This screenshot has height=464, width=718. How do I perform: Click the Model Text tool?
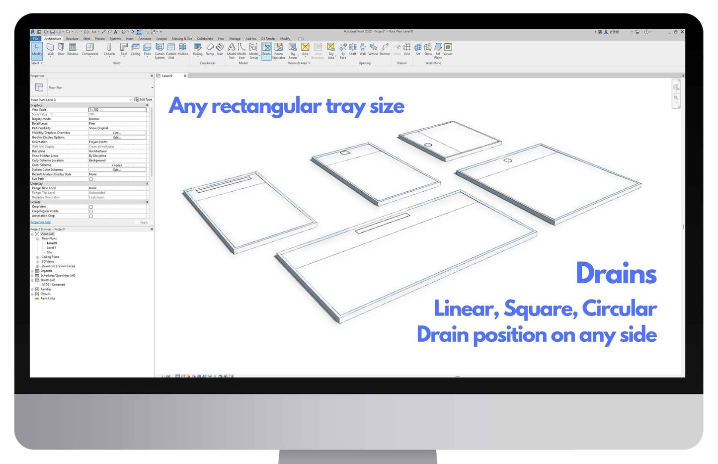(231, 49)
